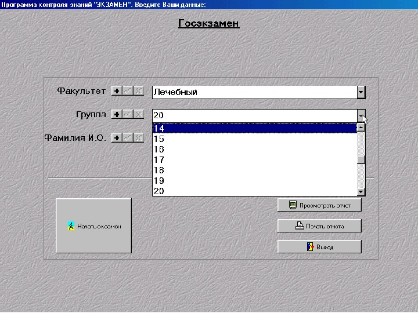
Task: Confirm the Группа entry with the checkmark icon
Action: [x=128, y=114]
